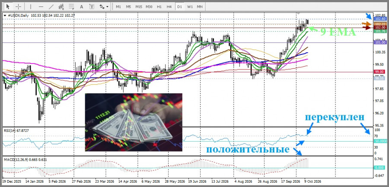Click the MACD(12,26,9) indicator label
Viewport: 389px width, 187px height.
[26, 159]
